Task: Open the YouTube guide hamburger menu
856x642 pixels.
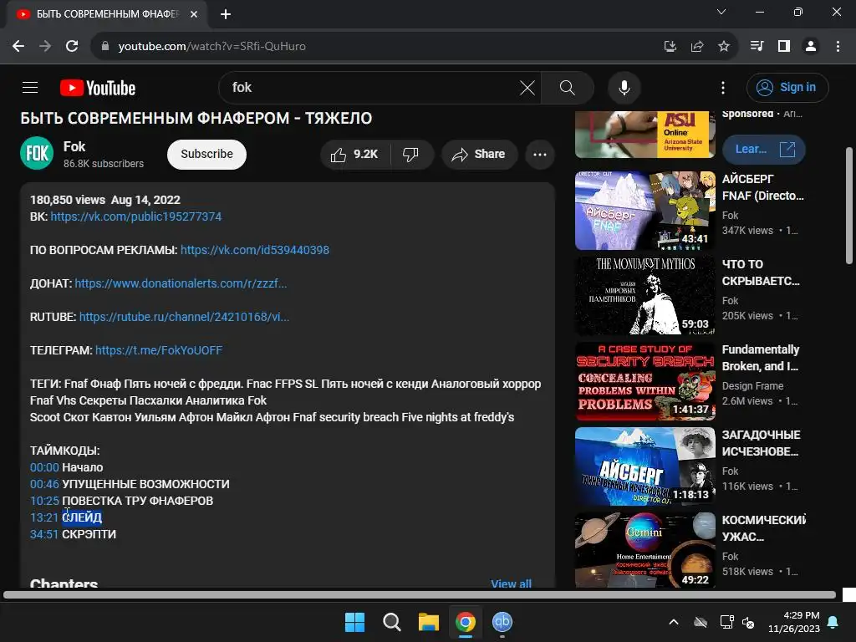Action: pos(30,87)
